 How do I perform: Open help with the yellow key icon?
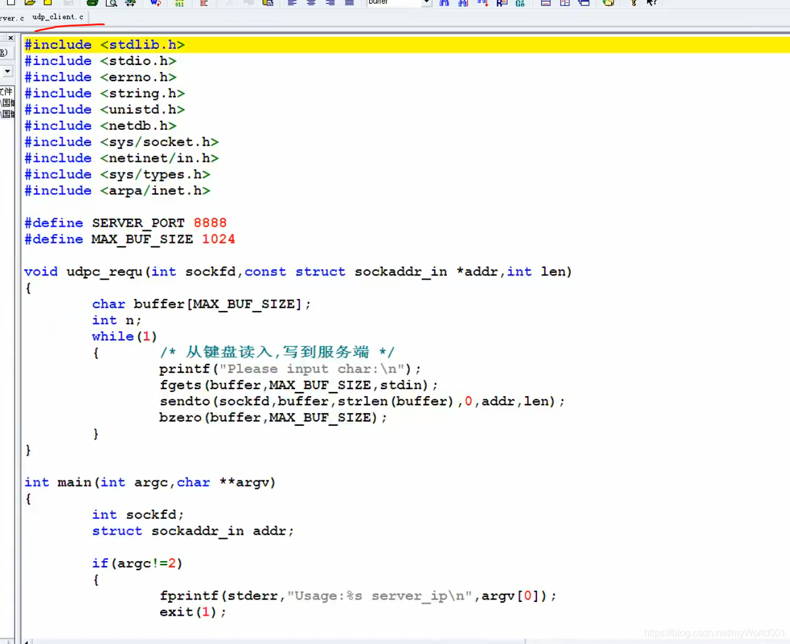(633, 3)
